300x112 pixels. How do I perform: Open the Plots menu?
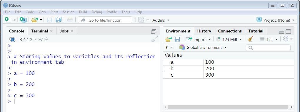pos(54,12)
